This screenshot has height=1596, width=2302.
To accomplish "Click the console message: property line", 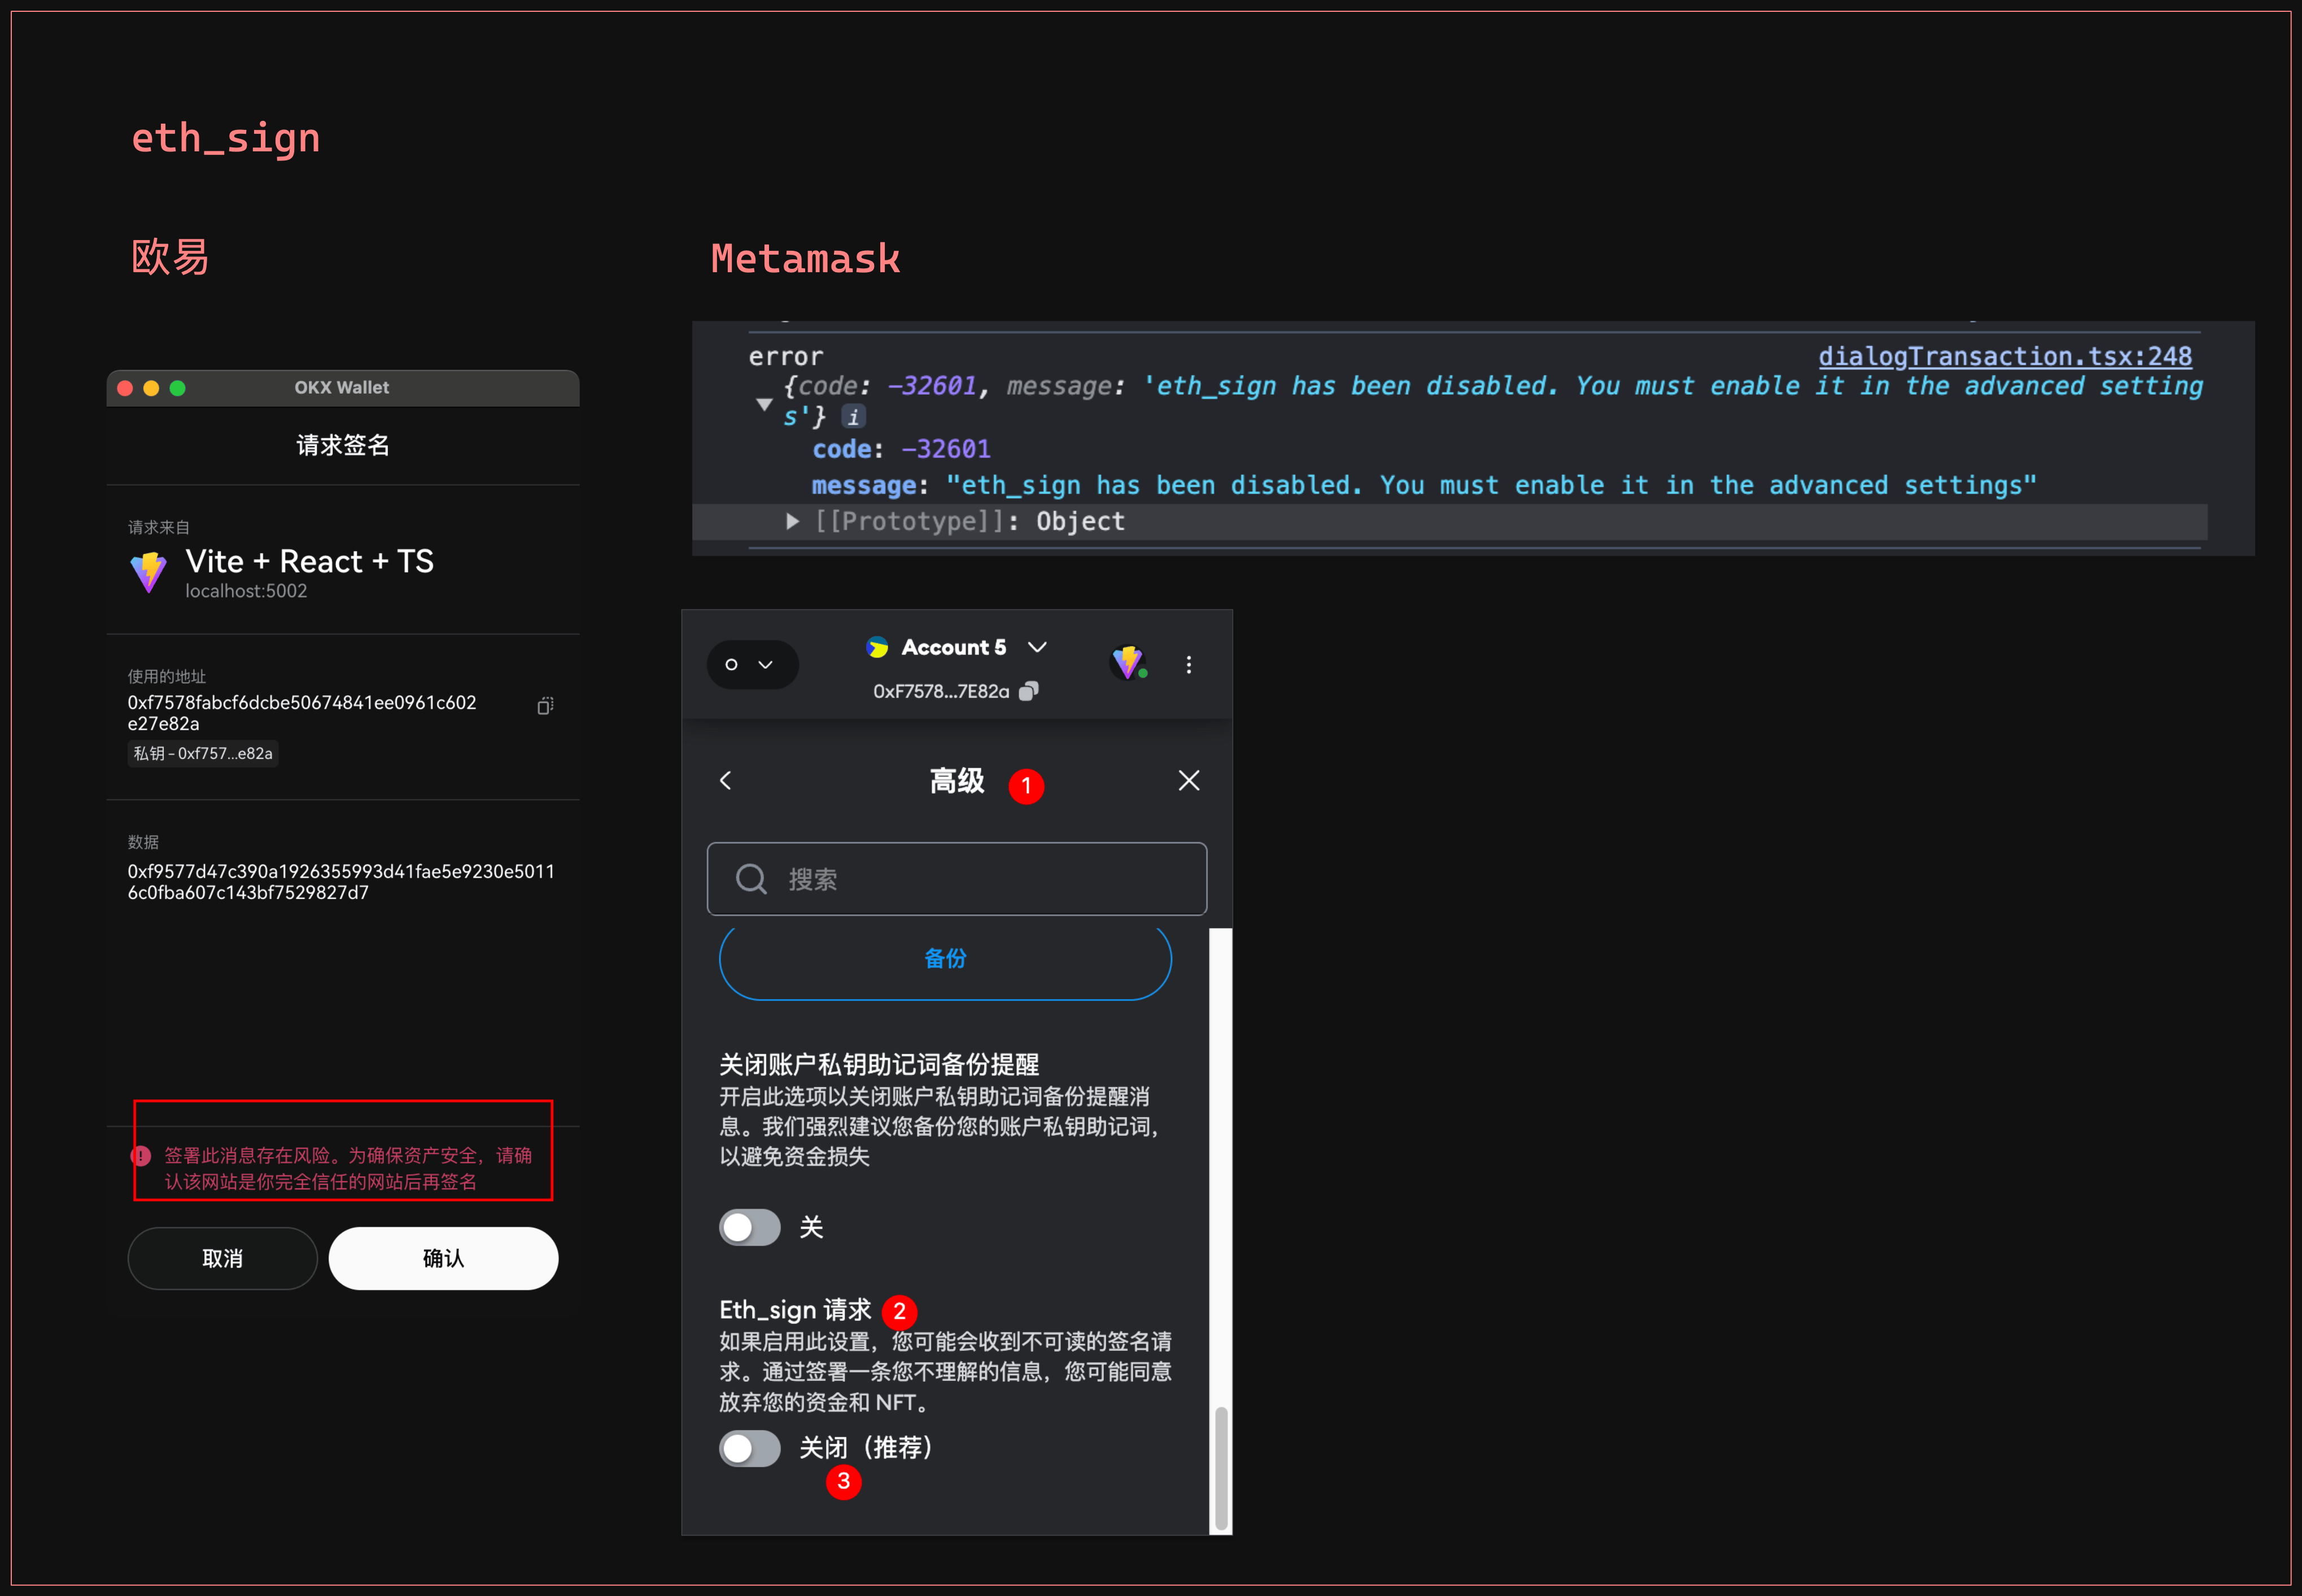I will 1423,486.
